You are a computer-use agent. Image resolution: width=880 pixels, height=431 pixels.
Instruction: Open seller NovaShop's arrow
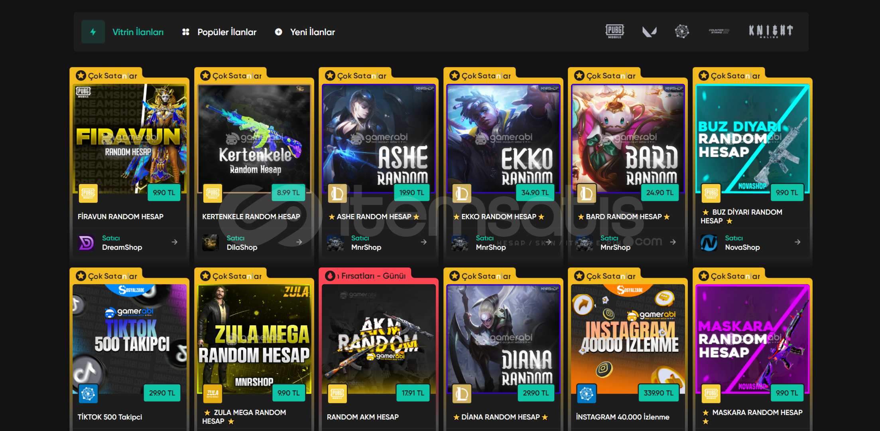[797, 242]
